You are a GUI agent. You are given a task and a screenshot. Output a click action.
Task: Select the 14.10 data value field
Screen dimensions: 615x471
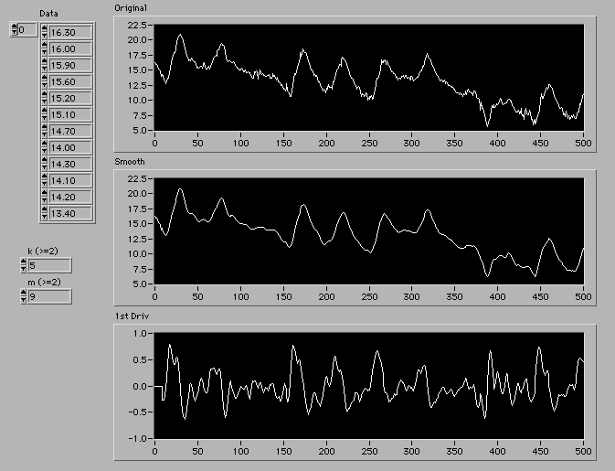pyautogui.click(x=69, y=180)
